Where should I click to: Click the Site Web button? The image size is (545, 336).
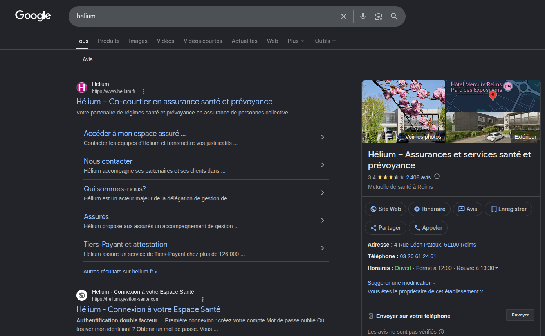click(x=385, y=209)
